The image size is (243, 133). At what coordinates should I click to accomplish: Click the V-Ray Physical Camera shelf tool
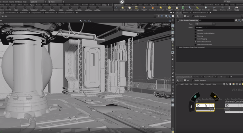point(16,8)
